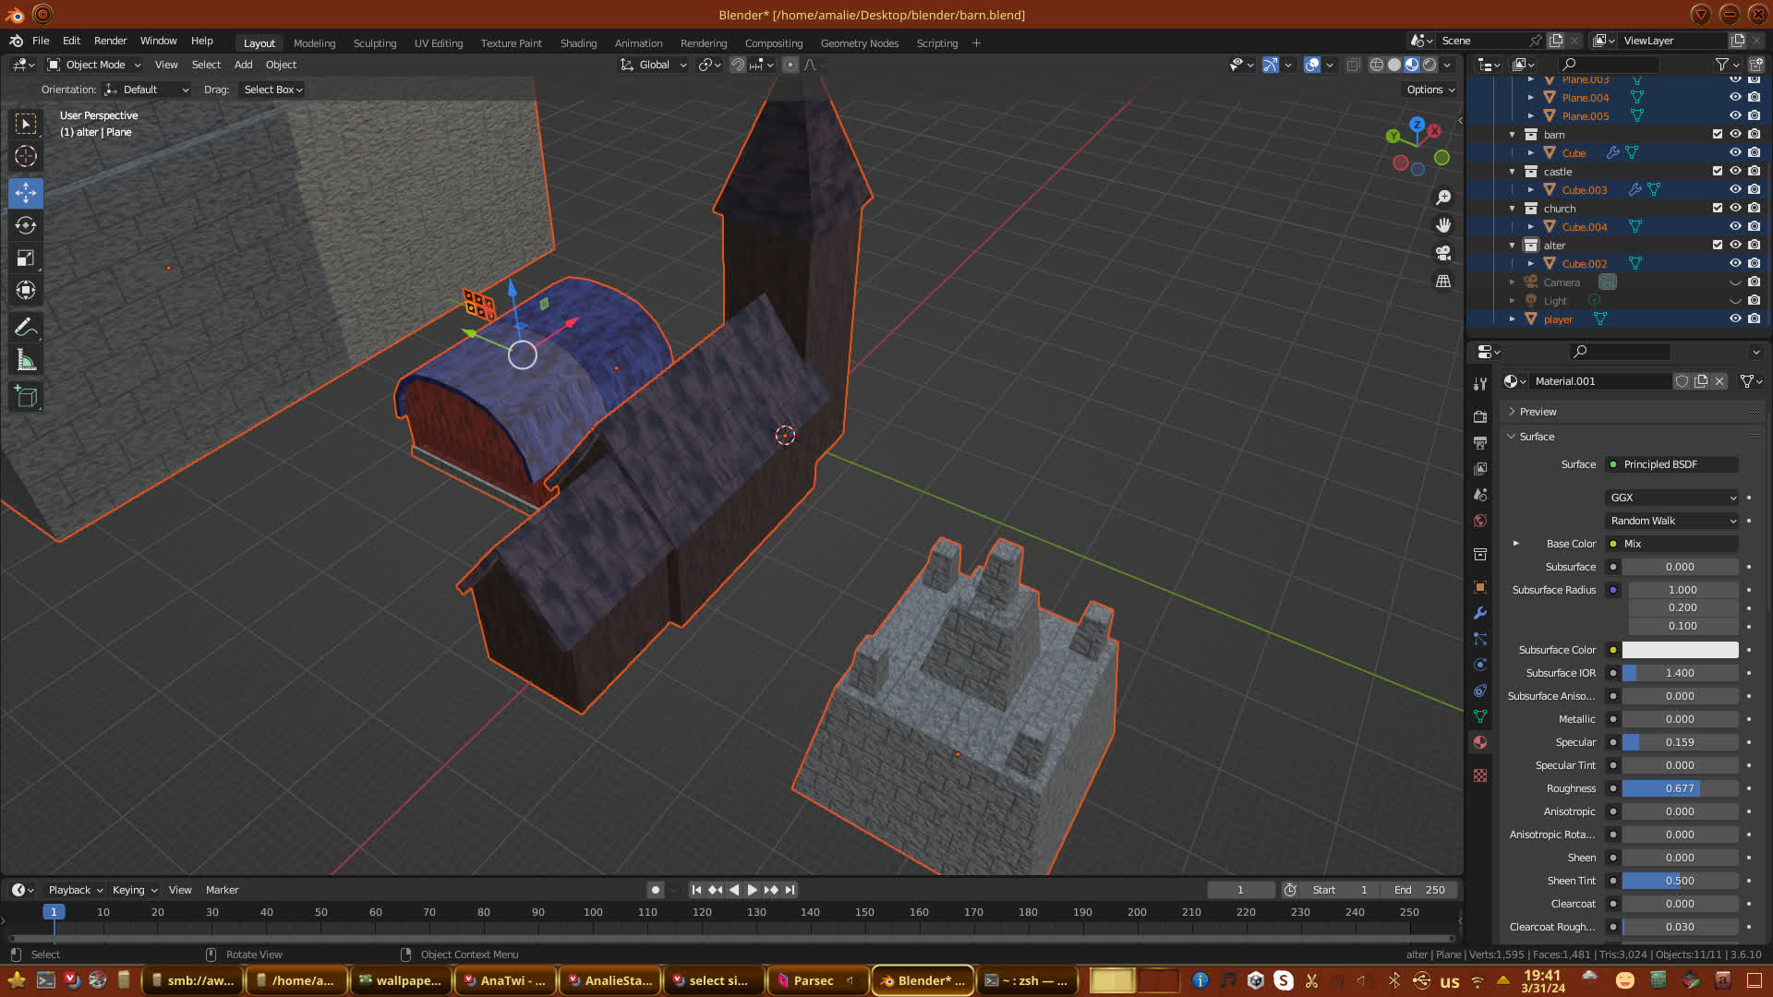The image size is (1773, 997).
Task: Open the Object Mode dropdown
Action: pos(94,65)
